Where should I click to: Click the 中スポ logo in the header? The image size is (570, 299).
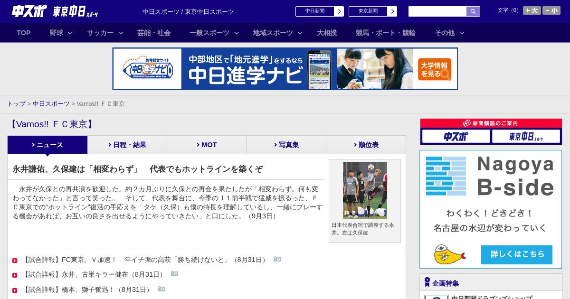tap(29, 11)
